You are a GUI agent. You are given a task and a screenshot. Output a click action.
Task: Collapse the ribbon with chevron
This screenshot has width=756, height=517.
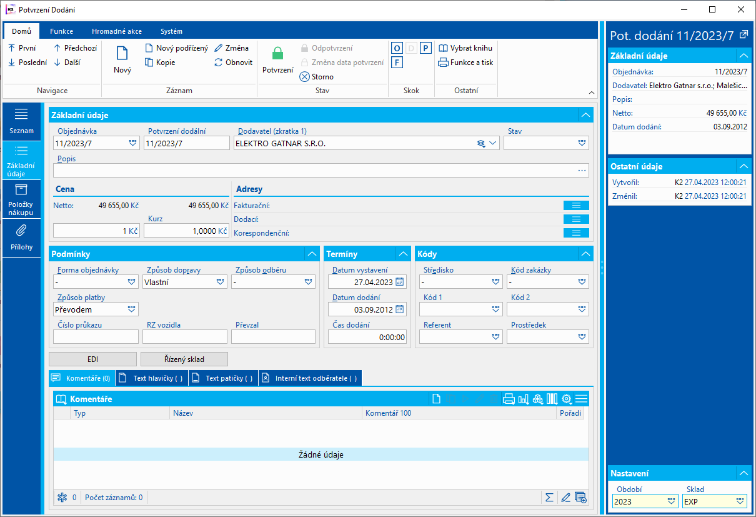point(592,93)
